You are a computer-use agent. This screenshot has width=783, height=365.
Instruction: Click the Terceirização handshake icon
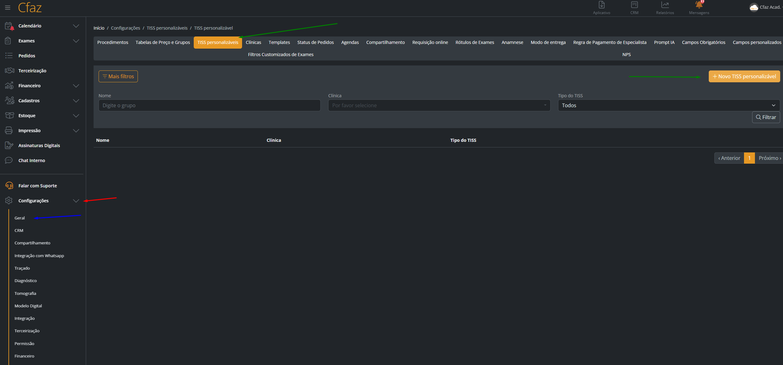[x=9, y=71]
